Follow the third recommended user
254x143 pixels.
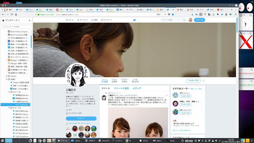point(185,113)
